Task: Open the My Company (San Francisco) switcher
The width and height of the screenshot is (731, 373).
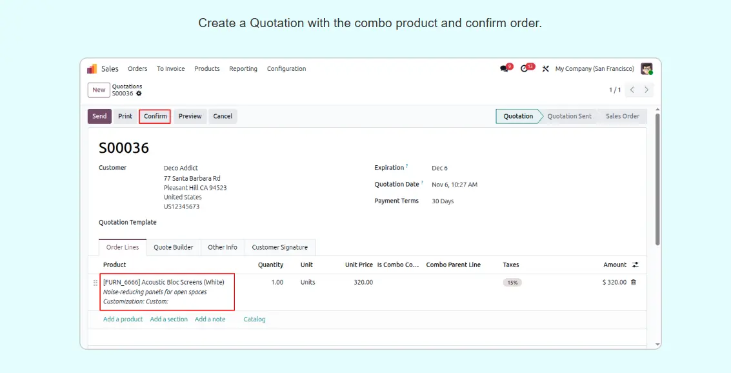Action: 595,69
